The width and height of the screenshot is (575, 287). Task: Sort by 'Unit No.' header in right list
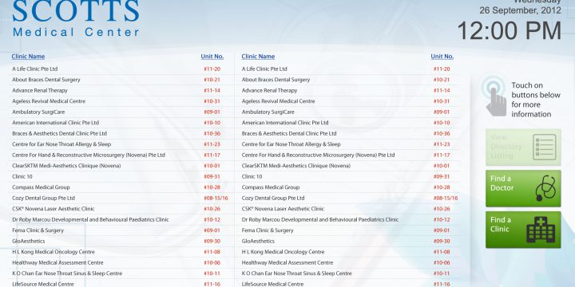point(442,57)
